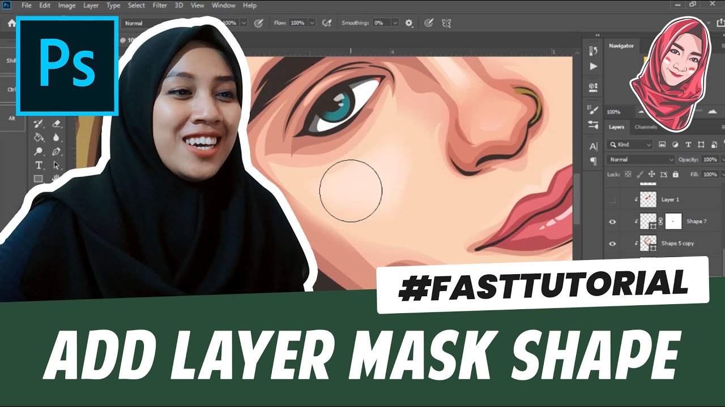Image resolution: width=725 pixels, height=407 pixels.
Task: Select the Navigator panel tab
Action: [621, 46]
